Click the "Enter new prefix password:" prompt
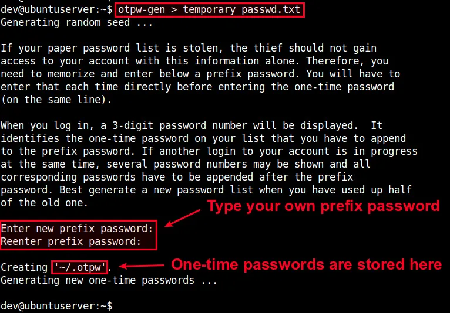Screen dimensions: 450x313 pos(77,229)
